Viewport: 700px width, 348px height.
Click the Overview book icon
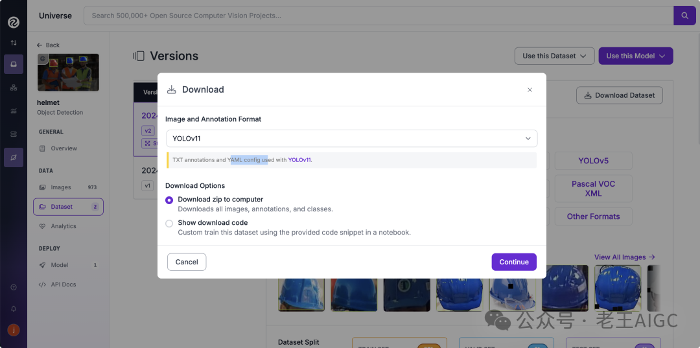pyautogui.click(x=42, y=148)
